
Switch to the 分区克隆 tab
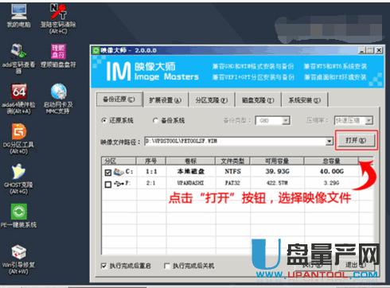click(212, 100)
